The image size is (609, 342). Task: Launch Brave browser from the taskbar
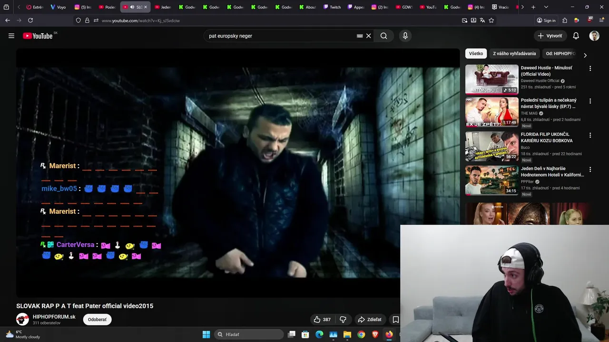[x=375, y=334]
